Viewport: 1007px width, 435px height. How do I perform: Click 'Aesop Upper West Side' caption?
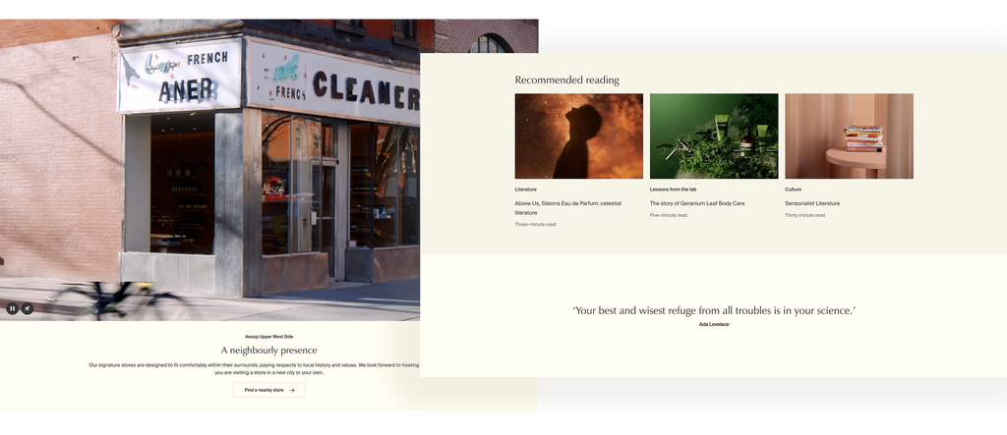[269, 337]
